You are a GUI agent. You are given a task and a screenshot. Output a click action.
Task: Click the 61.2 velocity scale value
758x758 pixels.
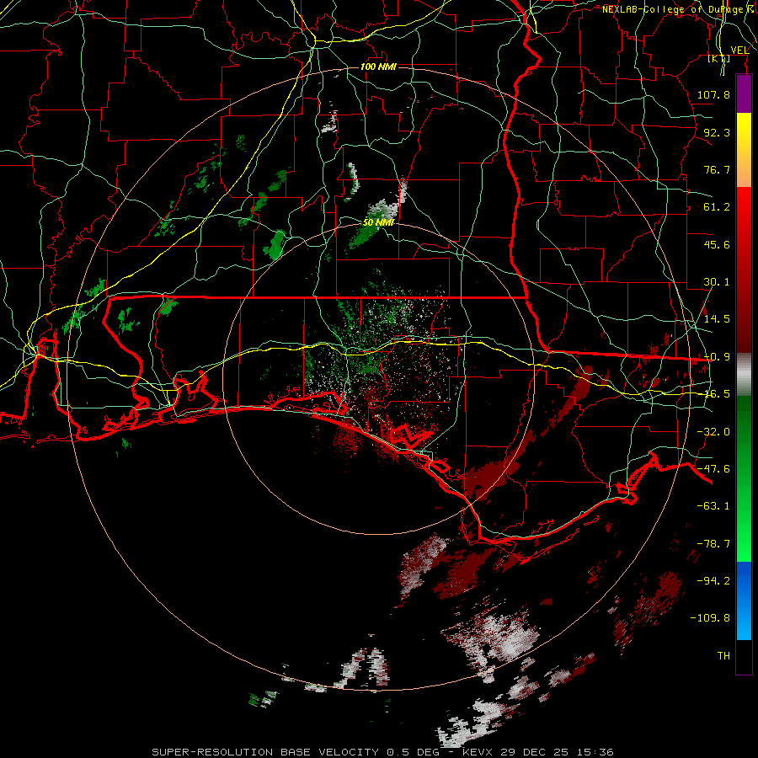pyautogui.click(x=717, y=207)
